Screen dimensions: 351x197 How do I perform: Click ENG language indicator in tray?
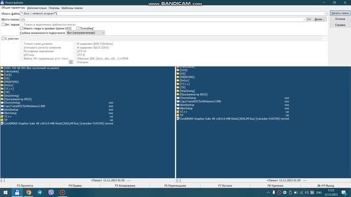(319, 193)
